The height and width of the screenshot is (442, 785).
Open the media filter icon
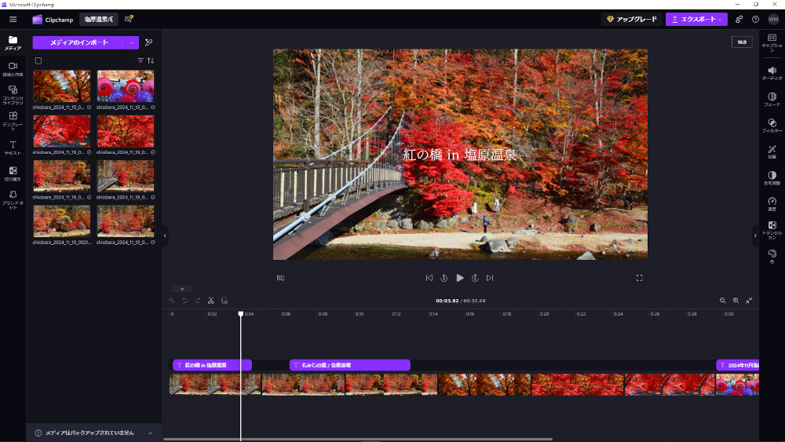(141, 60)
